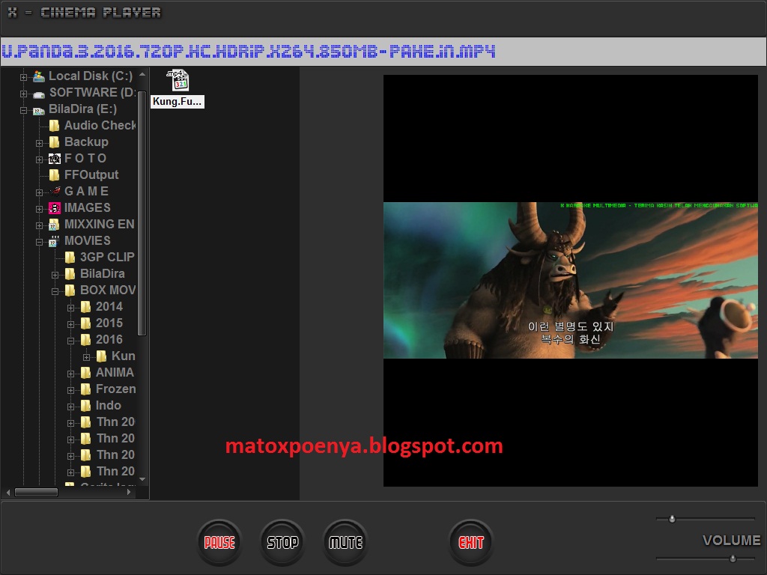Image resolution: width=767 pixels, height=575 pixels.
Task: Click the horizontal scrollbar right arrow
Action: [x=129, y=492]
